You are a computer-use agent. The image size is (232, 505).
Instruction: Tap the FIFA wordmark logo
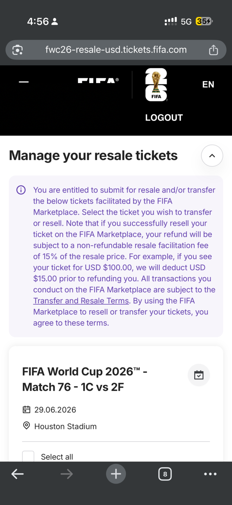coord(98,81)
